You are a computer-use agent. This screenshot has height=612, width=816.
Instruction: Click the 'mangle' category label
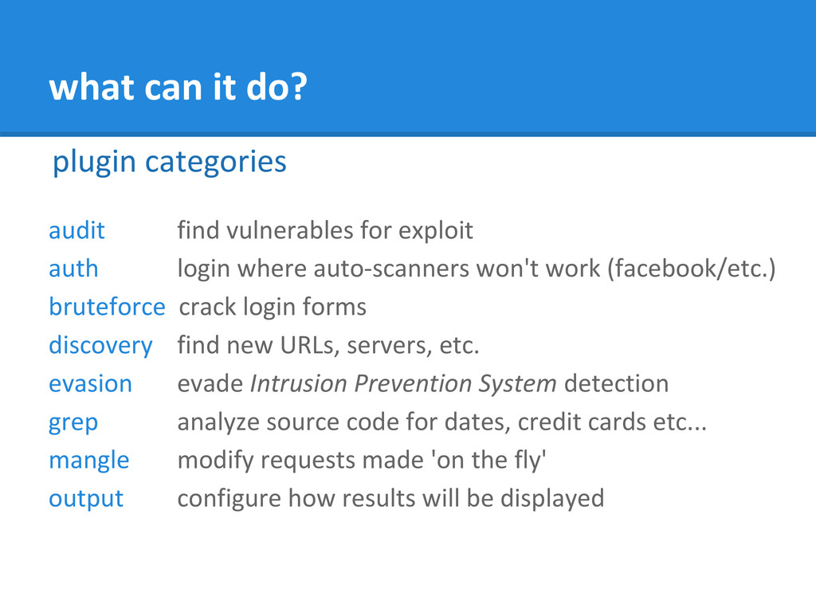coord(88,461)
